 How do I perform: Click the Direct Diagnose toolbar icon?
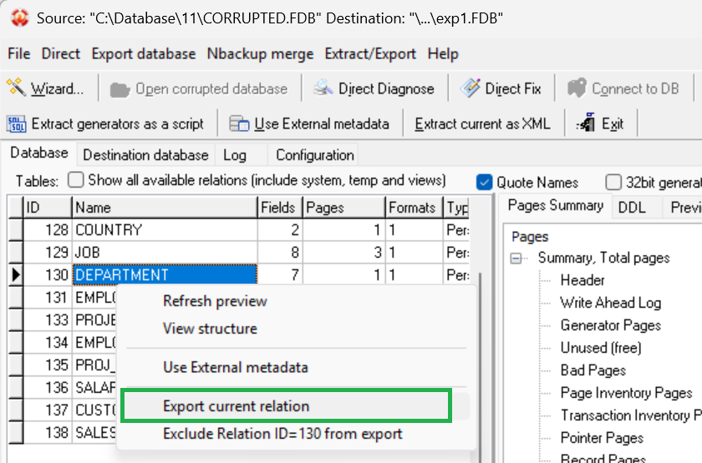[x=324, y=88]
